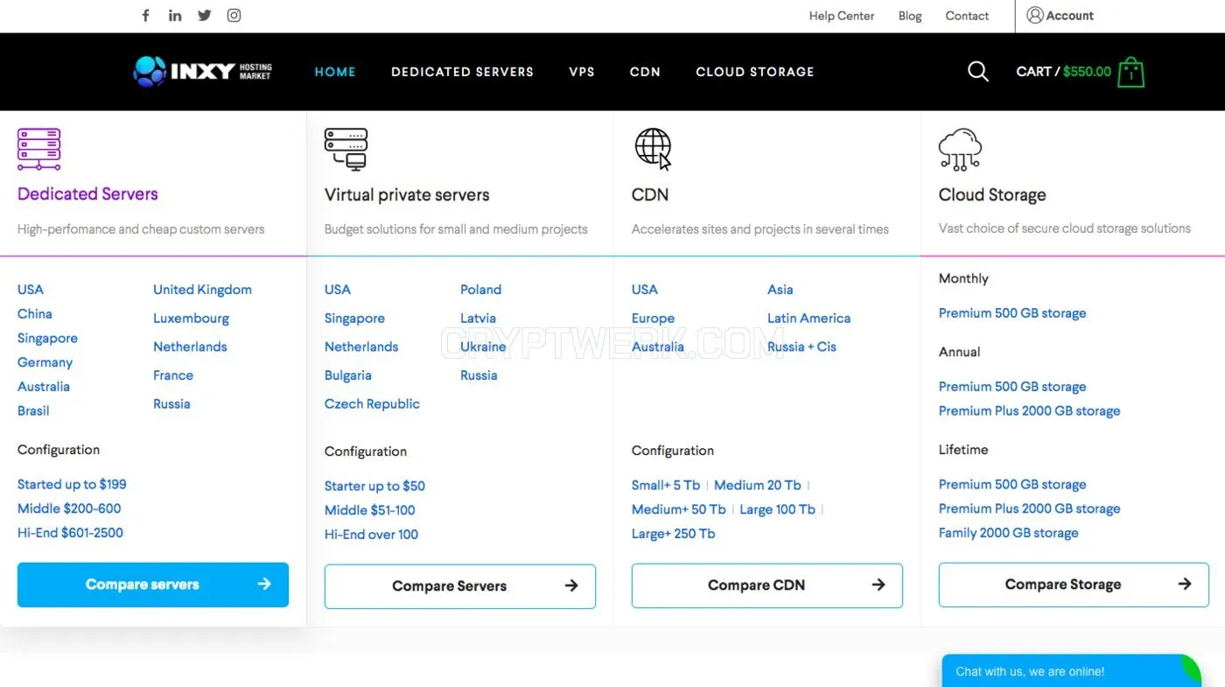This screenshot has width=1225, height=687.
Task: Select Ukraine VPS location
Action: (x=483, y=347)
